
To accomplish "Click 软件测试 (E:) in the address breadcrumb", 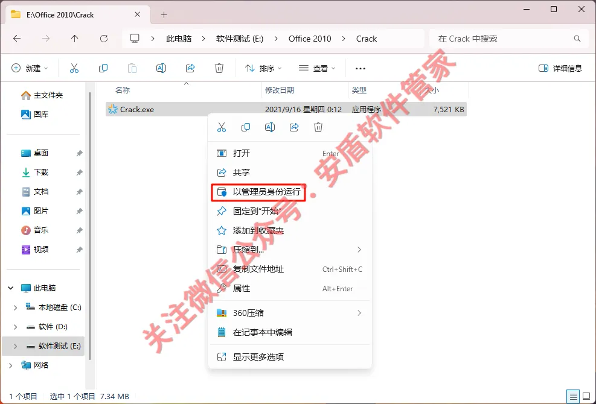I will coord(240,39).
